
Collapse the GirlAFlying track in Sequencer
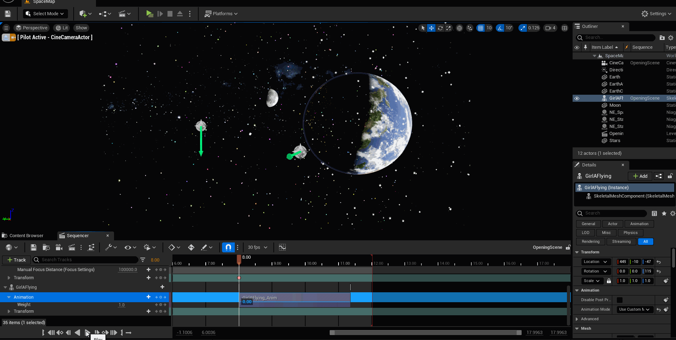[5, 287]
